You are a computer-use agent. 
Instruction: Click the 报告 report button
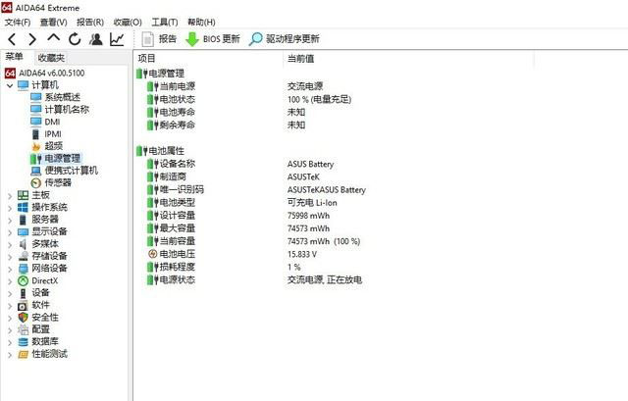pos(160,39)
